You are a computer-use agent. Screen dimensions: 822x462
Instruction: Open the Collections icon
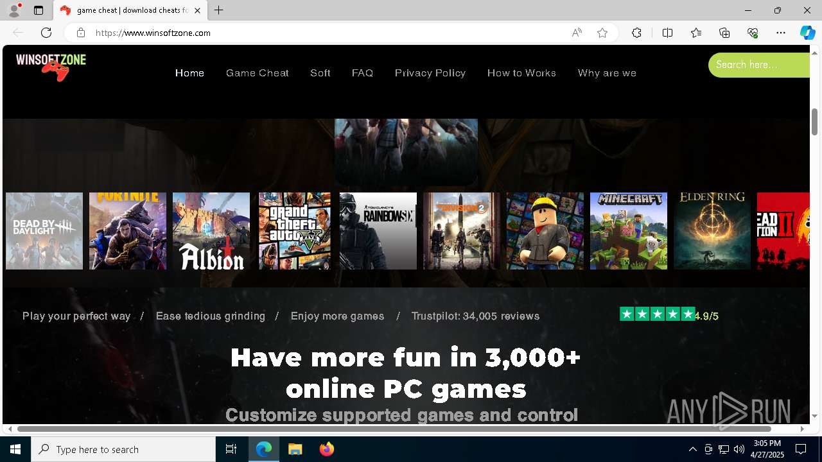[x=724, y=33]
